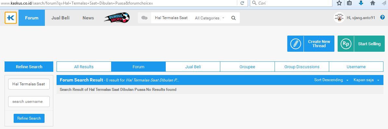The width and height of the screenshot is (388, 129).
Task: Open the browser downloads arrow icon
Action: click(361, 3)
